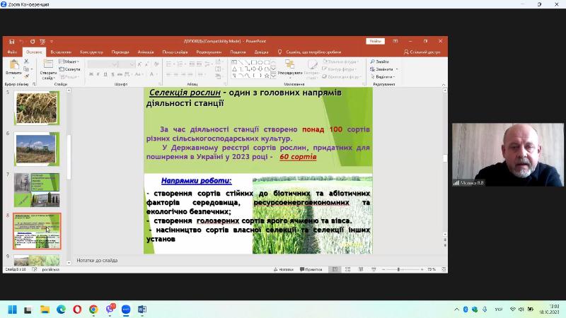The width and height of the screenshot is (566, 318).
Task: Open the Word app in taskbar
Action: click(x=142, y=310)
